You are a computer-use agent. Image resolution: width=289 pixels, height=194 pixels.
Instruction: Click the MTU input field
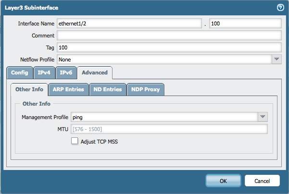click(169, 129)
